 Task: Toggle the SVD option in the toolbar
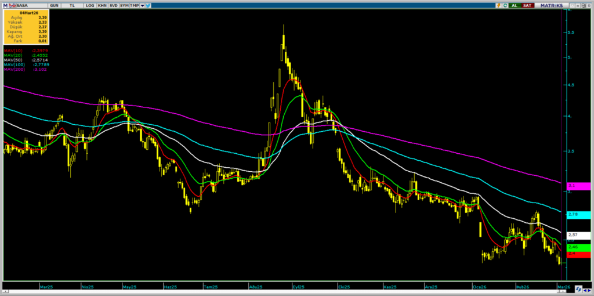pyautogui.click(x=113, y=5)
